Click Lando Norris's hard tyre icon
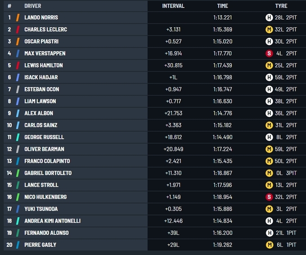Viewport: 306px width, 255px height. (269, 18)
